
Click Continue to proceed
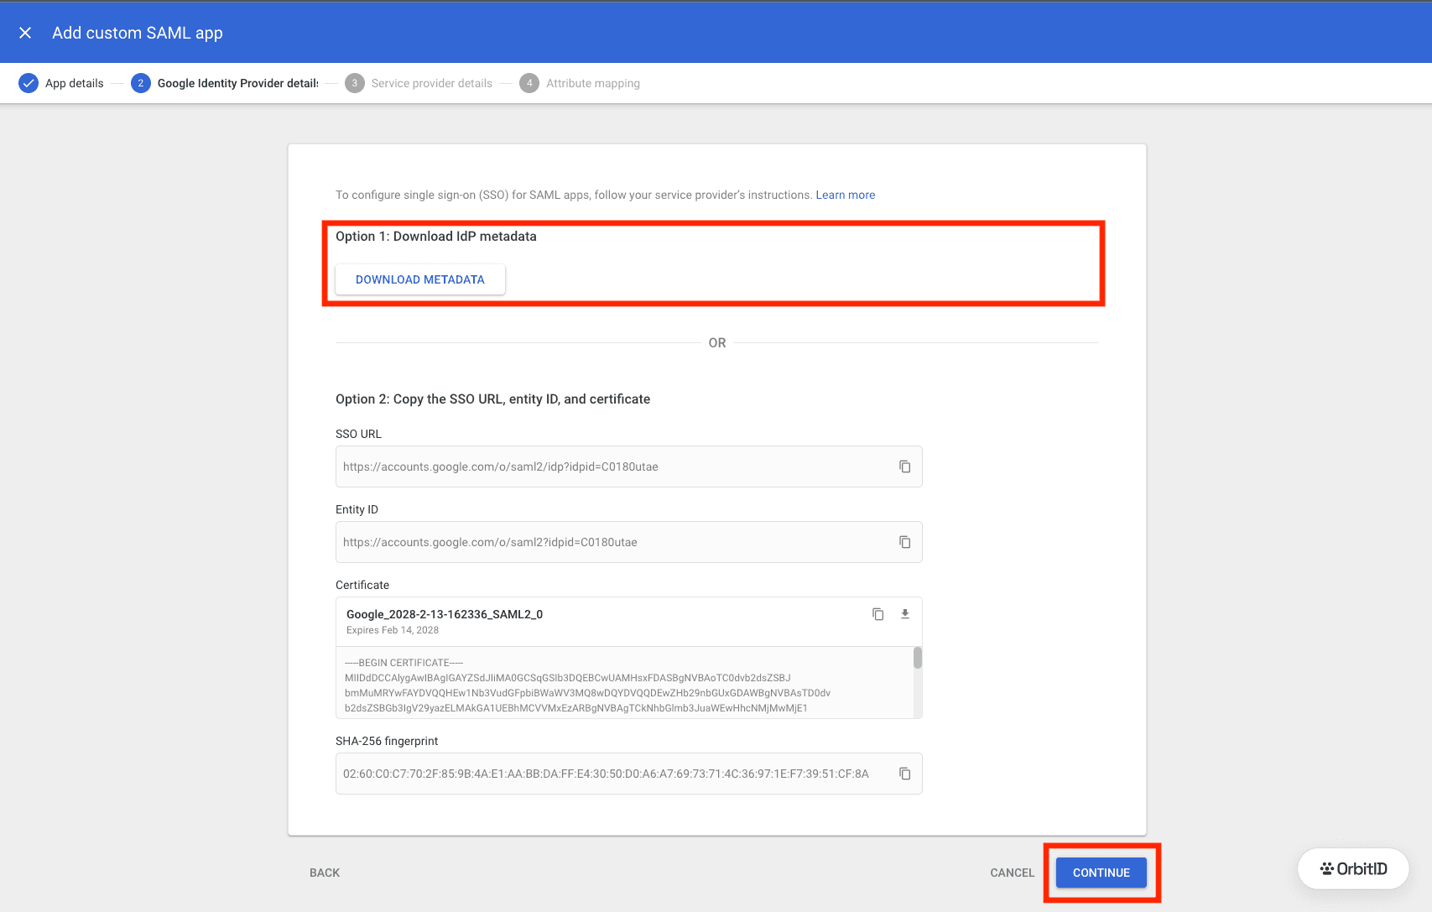[1101, 873]
